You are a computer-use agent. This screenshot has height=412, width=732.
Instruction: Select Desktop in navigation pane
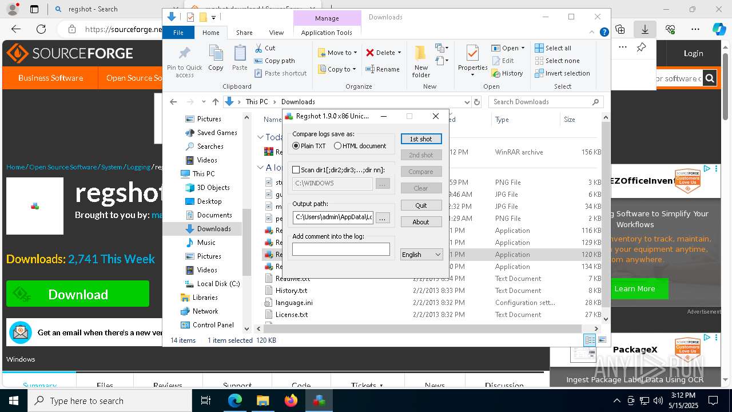(x=209, y=201)
